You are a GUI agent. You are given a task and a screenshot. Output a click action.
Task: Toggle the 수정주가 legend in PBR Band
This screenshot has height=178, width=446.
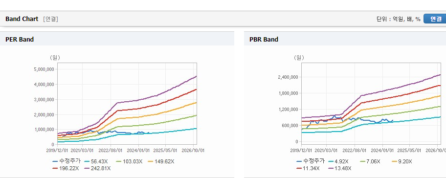(x=311, y=161)
